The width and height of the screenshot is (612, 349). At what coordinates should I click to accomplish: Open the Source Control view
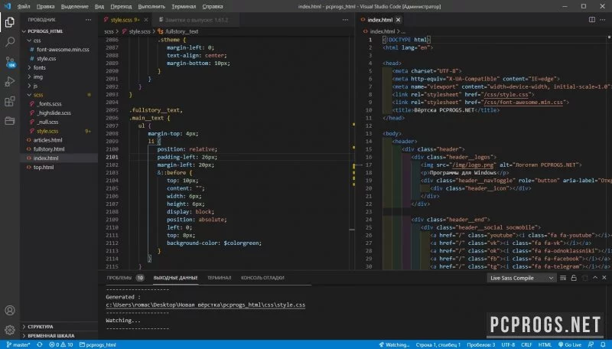(x=10, y=62)
